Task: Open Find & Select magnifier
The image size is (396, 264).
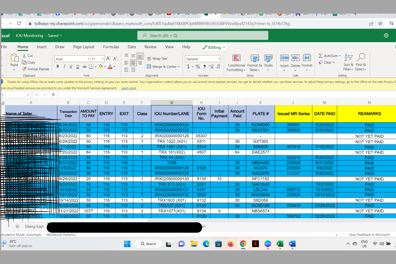Action: pos(361,62)
